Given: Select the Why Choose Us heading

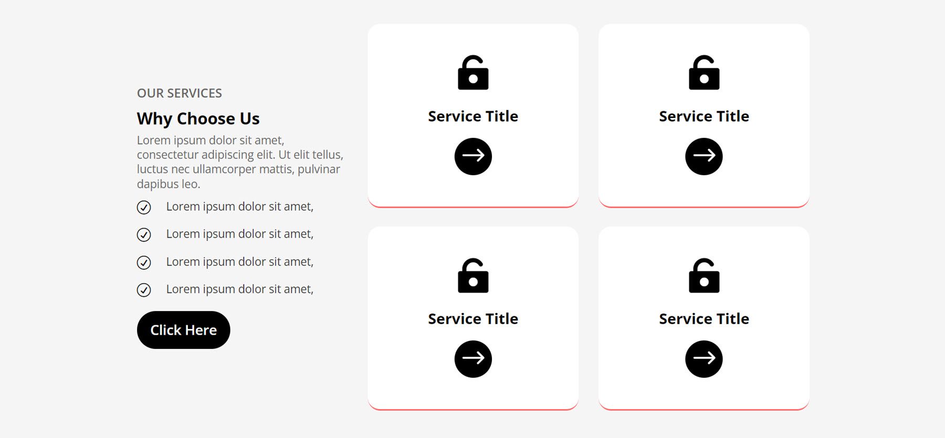Looking at the screenshot, I should [198, 119].
